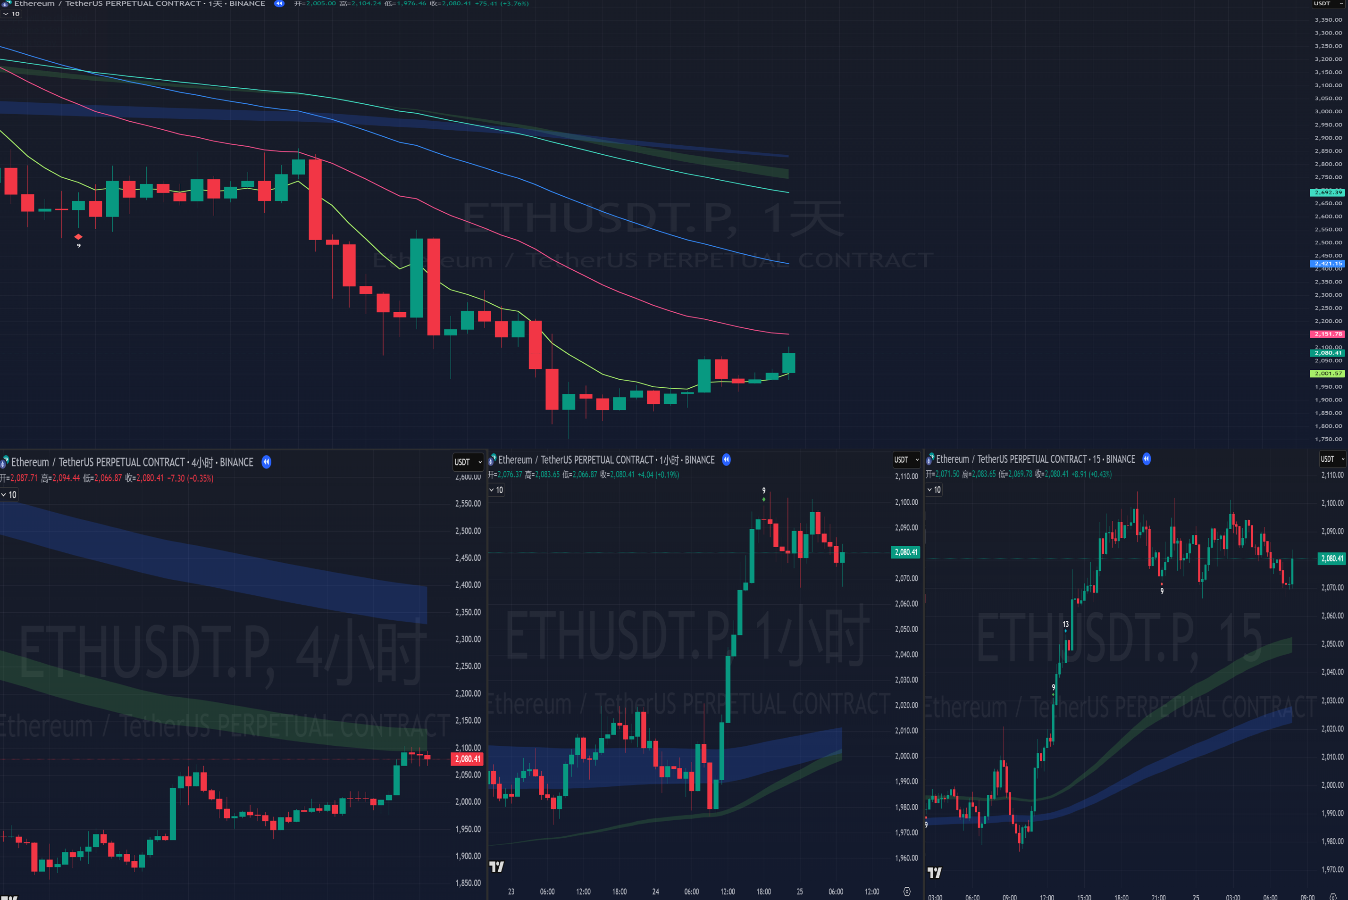Open chart settings gear on 1-hour chart
Viewport: 1348px width, 900px height.
click(x=907, y=892)
